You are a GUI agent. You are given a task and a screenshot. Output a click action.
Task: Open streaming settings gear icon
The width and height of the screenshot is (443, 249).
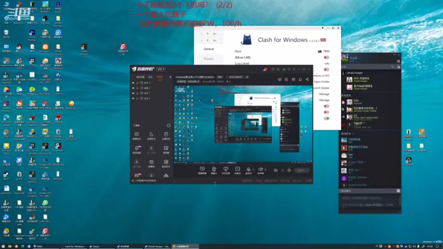(x=289, y=170)
